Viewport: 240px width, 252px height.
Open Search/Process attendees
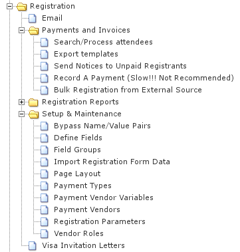(x=103, y=42)
